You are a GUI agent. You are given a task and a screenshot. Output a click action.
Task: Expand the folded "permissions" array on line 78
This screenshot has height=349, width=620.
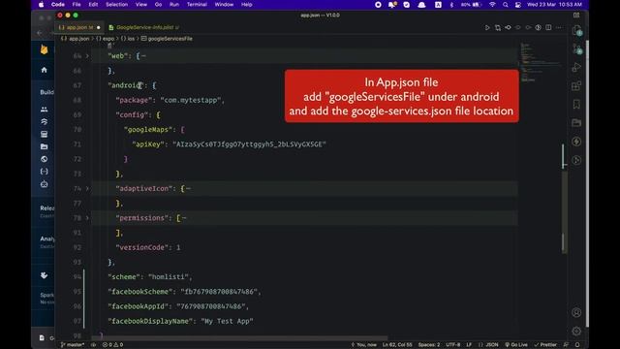tap(87, 217)
